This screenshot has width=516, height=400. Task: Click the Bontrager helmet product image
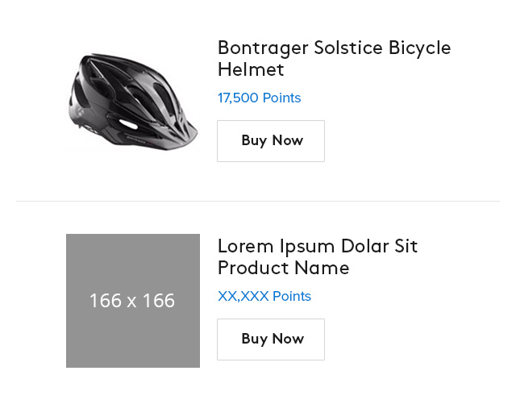(132, 101)
